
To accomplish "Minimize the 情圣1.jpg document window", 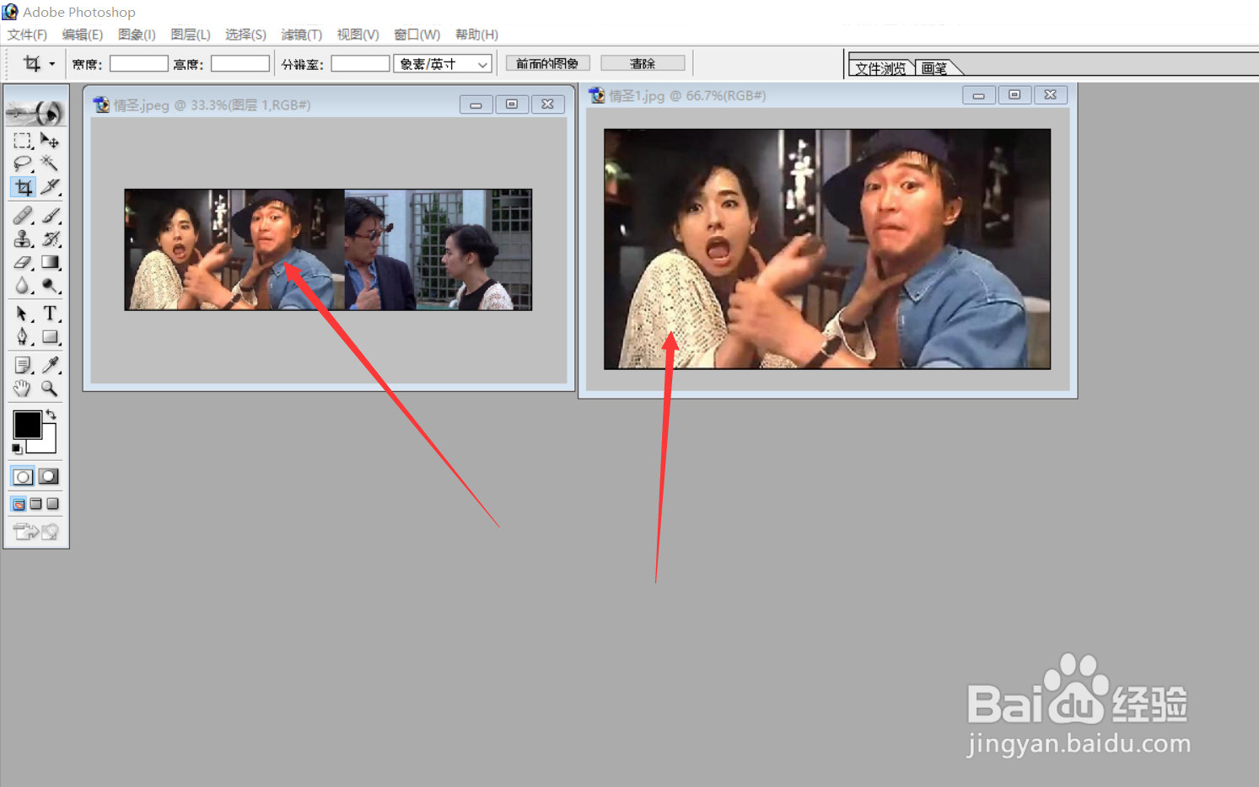I will tap(978, 95).
